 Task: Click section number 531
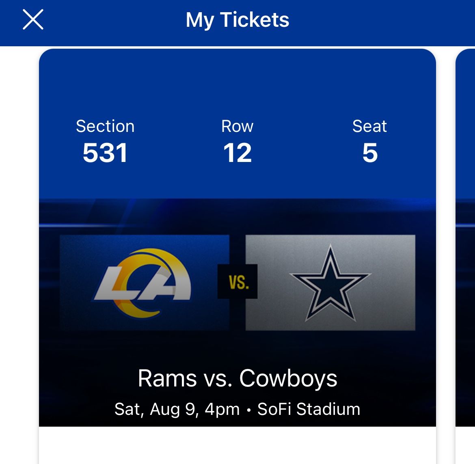tap(105, 153)
